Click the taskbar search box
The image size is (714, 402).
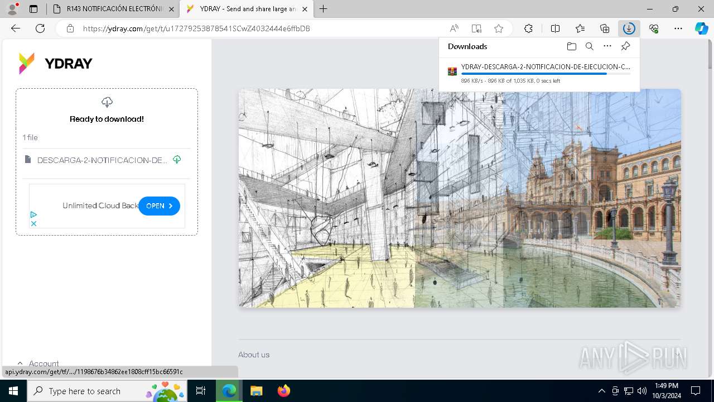(107, 391)
